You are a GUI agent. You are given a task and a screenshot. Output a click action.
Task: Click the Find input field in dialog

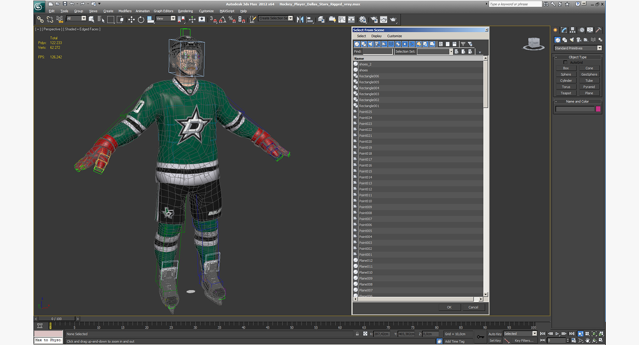click(x=378, y=51)
